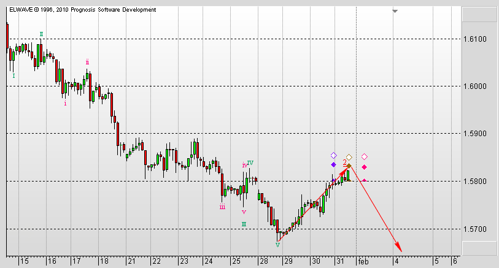Click the 1.6100 price level on axis
The width and height of the screenshot is (499, 268).
[x=478, y=39]
